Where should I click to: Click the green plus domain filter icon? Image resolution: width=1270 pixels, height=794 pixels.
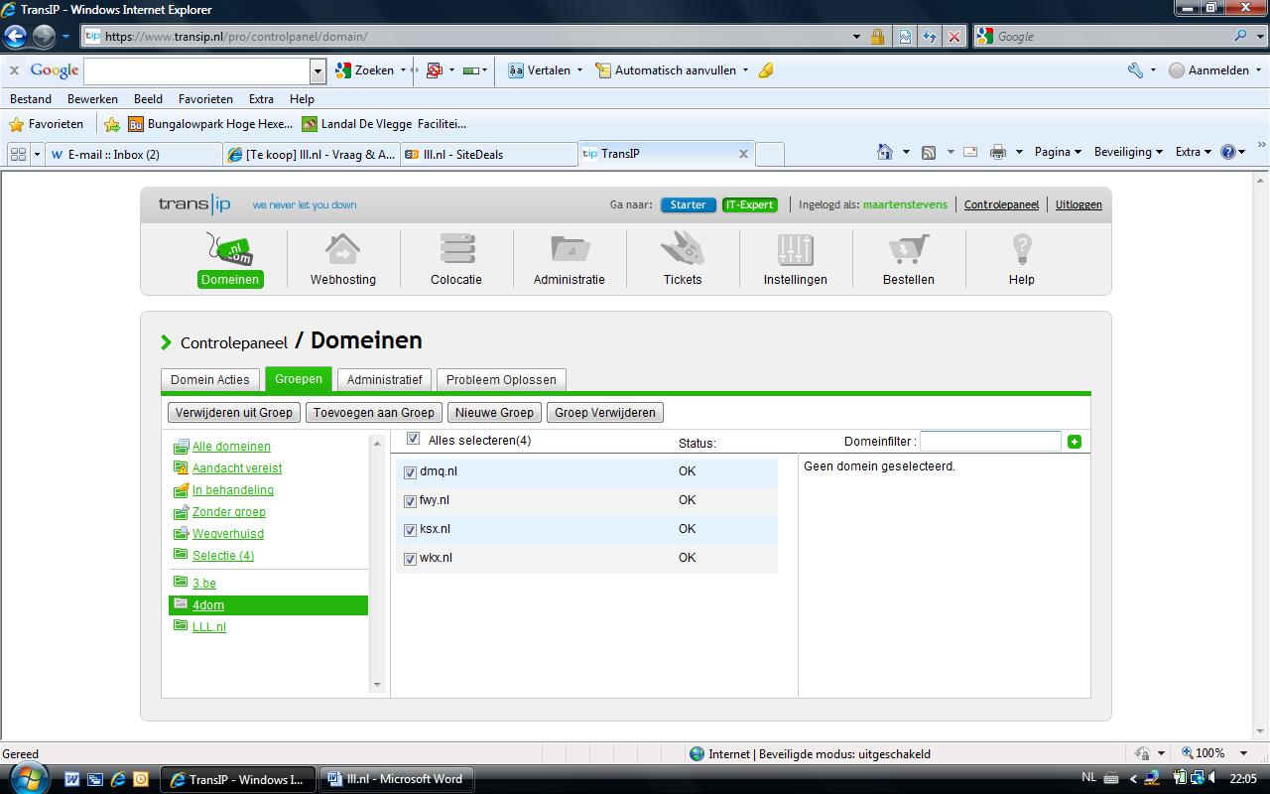1074,442
